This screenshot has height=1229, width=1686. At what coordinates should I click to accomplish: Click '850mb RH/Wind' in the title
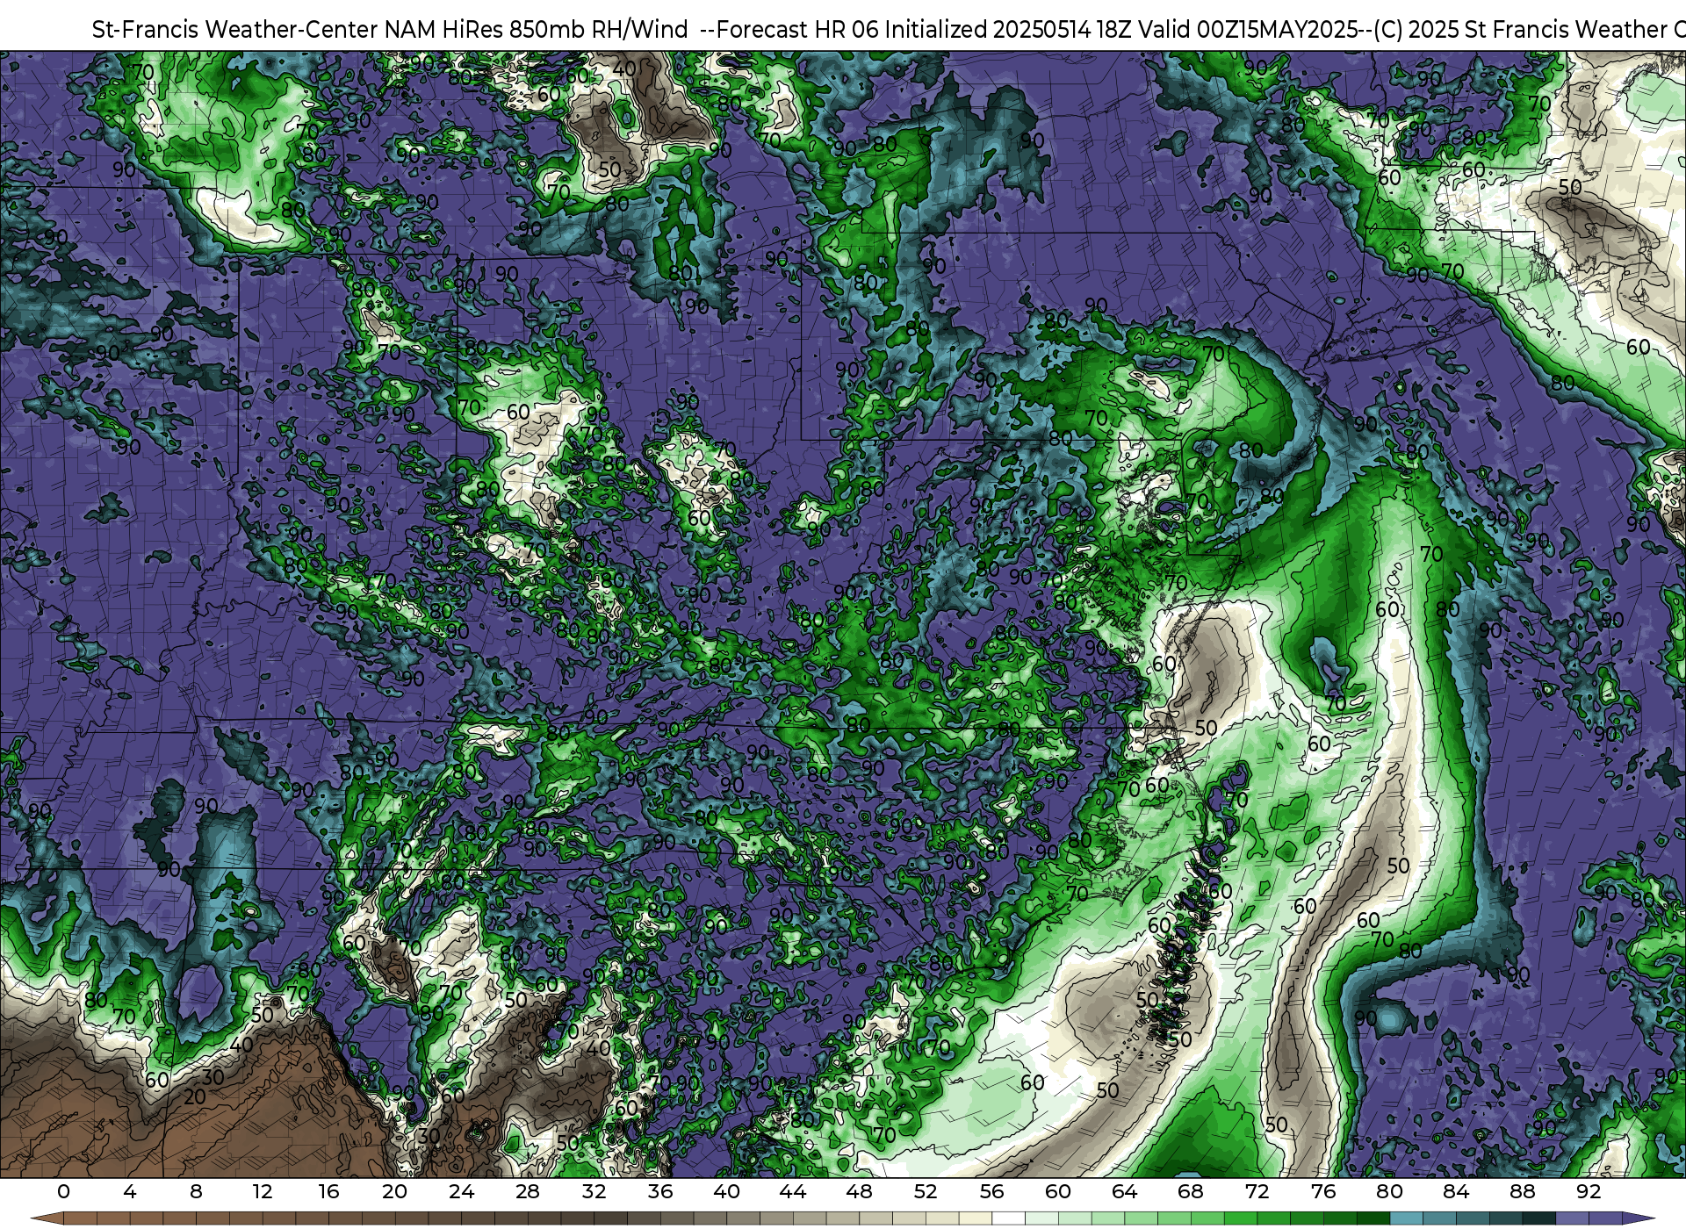click(599, 30)
